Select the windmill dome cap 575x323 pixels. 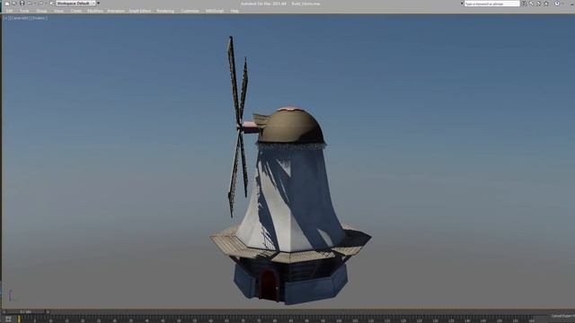291,127
